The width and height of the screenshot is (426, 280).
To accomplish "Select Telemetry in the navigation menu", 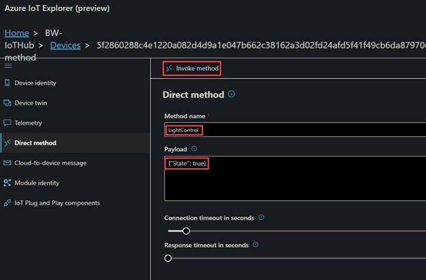I will pyautogui.click(x=28, y=123).
